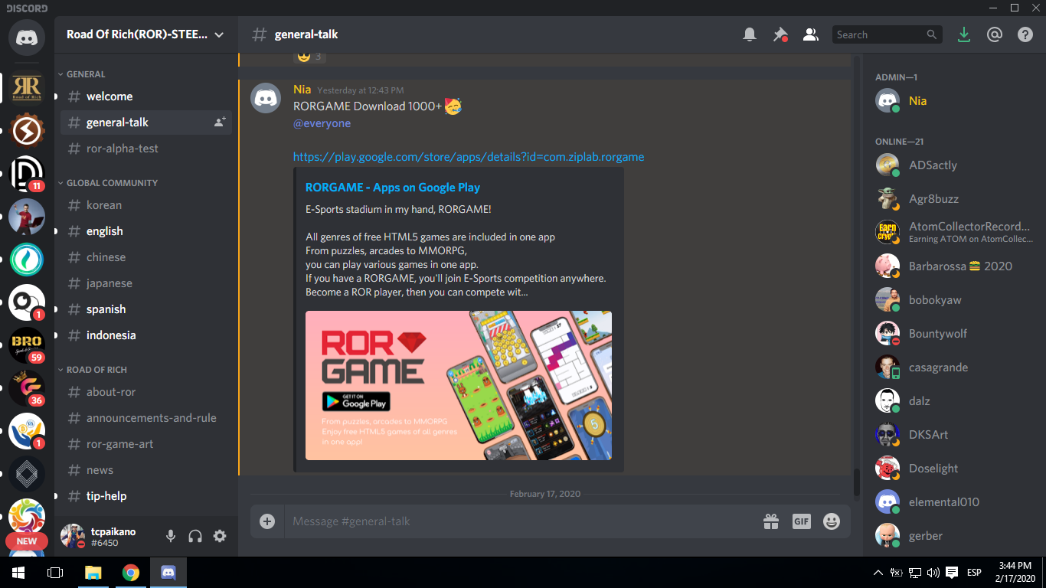Screen dimensions: 1046x588
Task: Select member Bountywolf
Action: (953, 334)
